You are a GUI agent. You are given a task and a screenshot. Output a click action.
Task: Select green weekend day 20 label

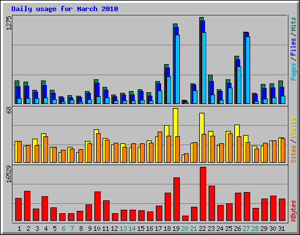[x=185, y=229]
